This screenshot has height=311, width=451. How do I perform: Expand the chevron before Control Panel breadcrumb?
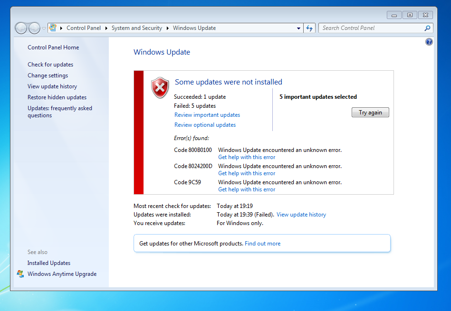pos(61,28)
